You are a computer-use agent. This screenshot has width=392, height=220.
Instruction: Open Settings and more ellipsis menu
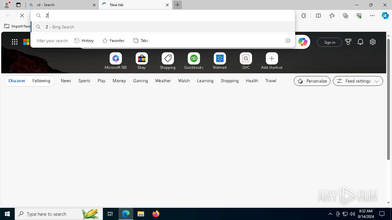point(372,16)
